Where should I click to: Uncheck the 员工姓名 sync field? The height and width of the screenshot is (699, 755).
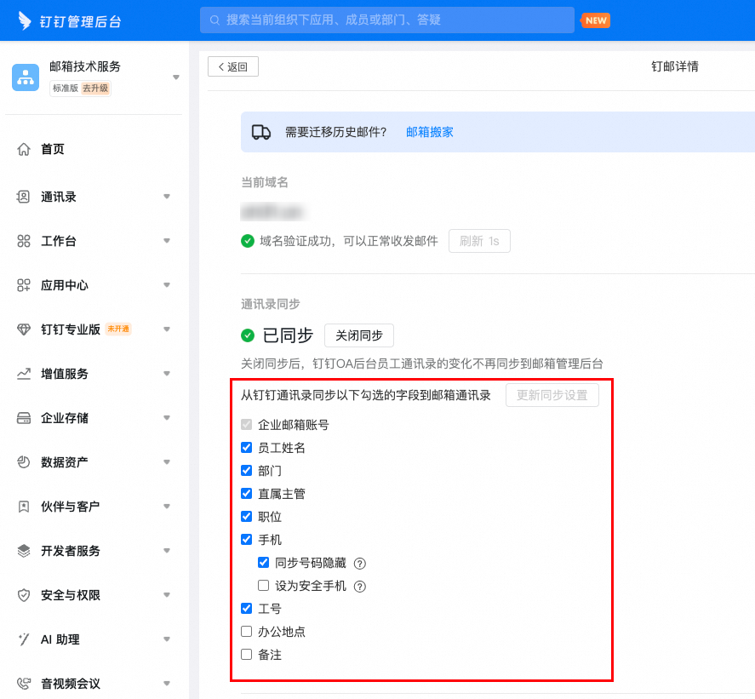247,447
